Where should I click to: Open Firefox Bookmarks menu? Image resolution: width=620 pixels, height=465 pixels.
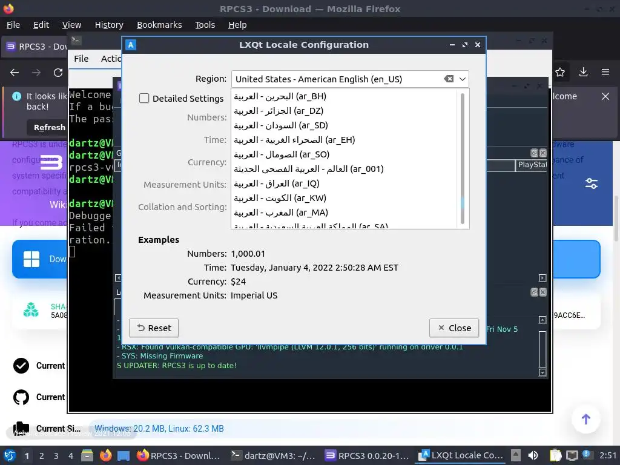click(159, 25)
